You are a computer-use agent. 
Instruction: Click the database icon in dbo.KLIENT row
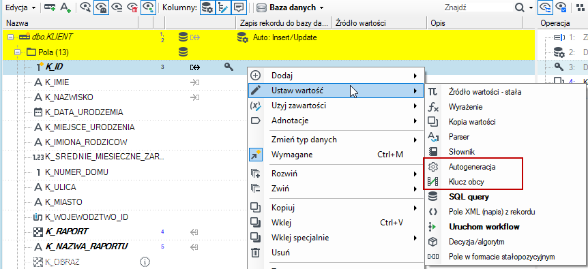coord(183,37)
